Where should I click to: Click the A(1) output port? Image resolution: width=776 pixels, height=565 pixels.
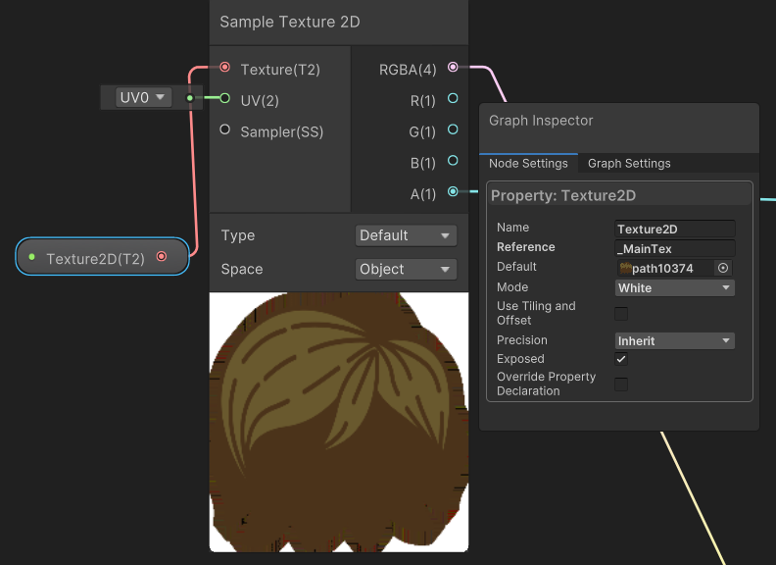pos(453,192)
